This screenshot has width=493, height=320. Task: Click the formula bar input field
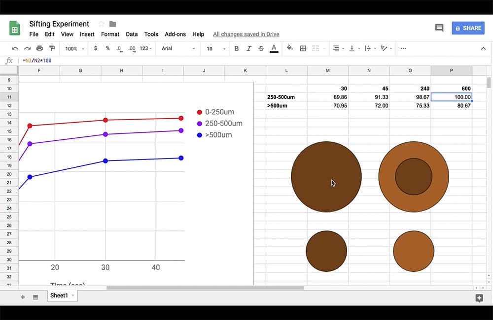point(246,61)
